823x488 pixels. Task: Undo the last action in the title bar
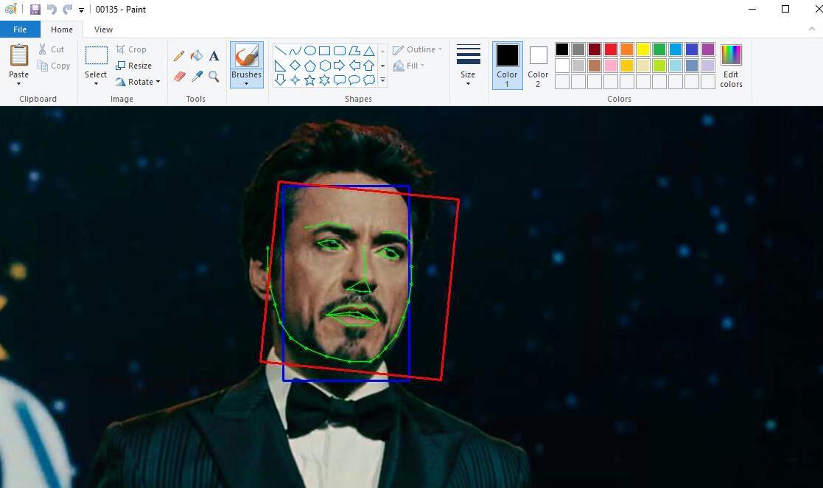[x=52, y=10]
